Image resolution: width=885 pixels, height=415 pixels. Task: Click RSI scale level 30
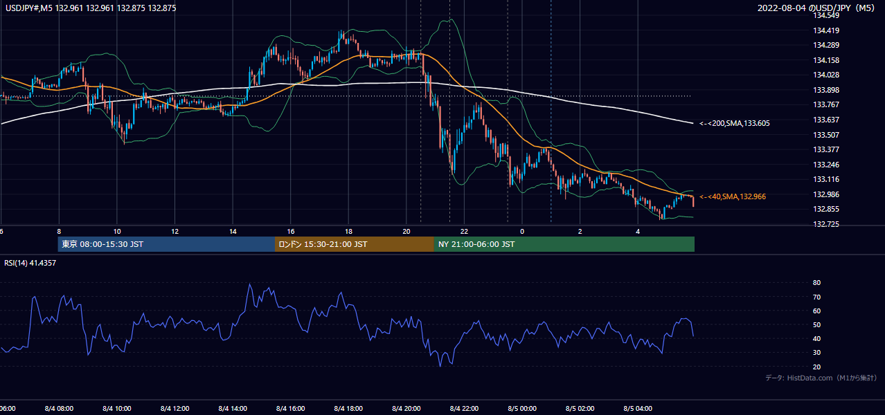pos(817,352)
